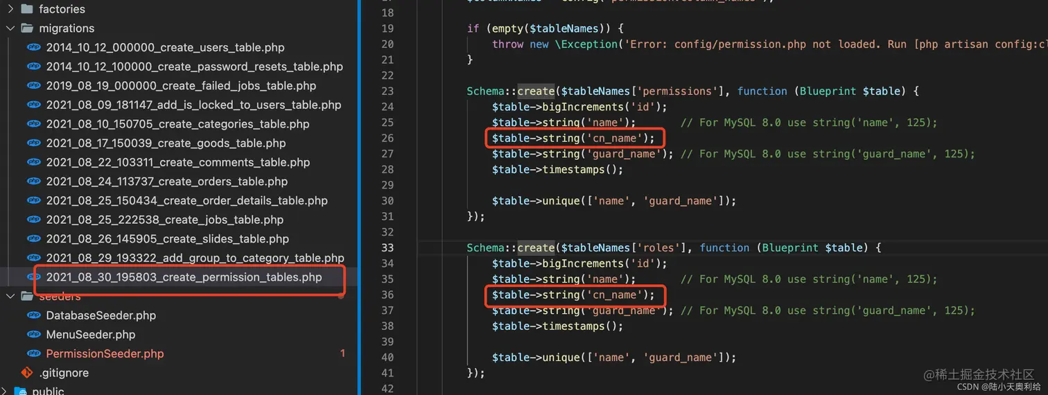The height and width of the screenshot is (395, 1048).
Task: Open MenuSeeder.php file
Action: click(x=90, y=335)
